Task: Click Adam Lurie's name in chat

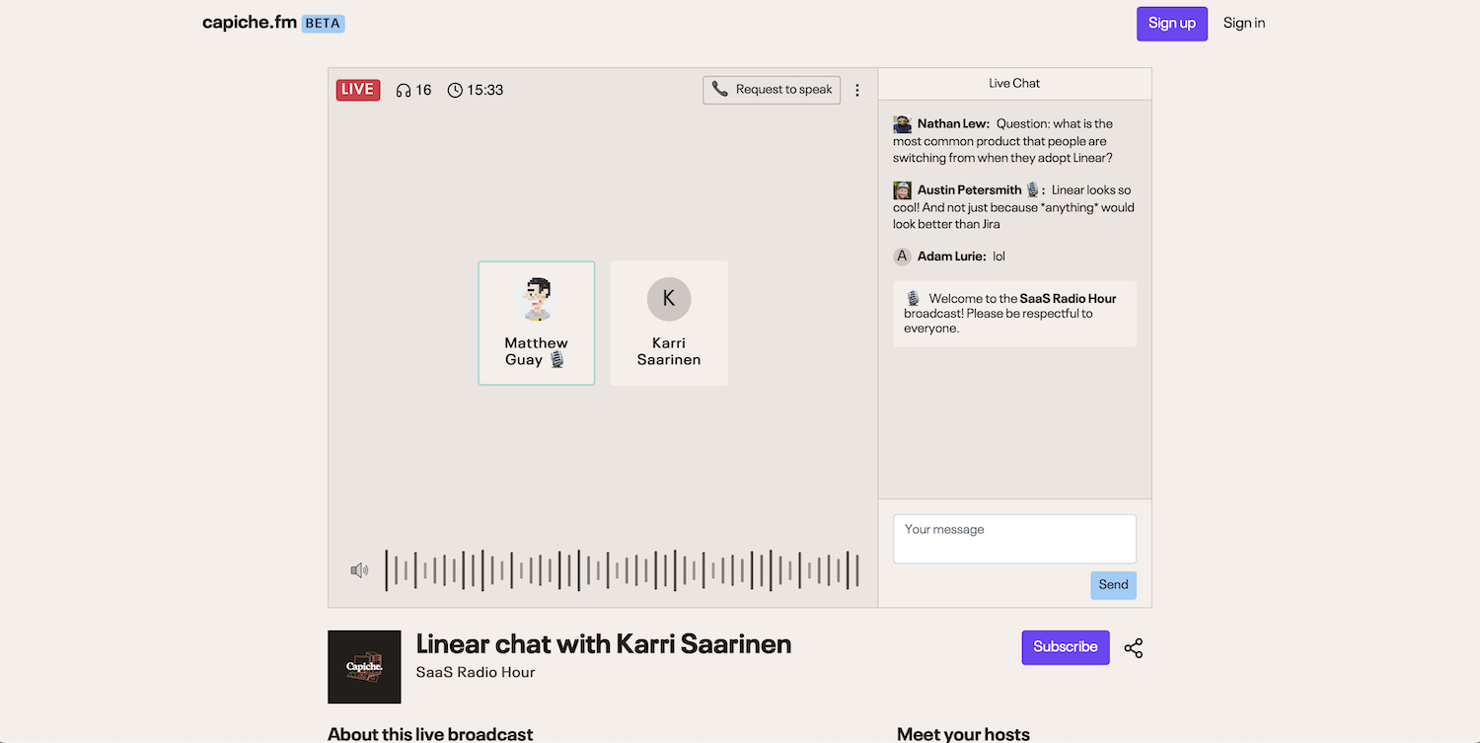Action: point(951,257)
